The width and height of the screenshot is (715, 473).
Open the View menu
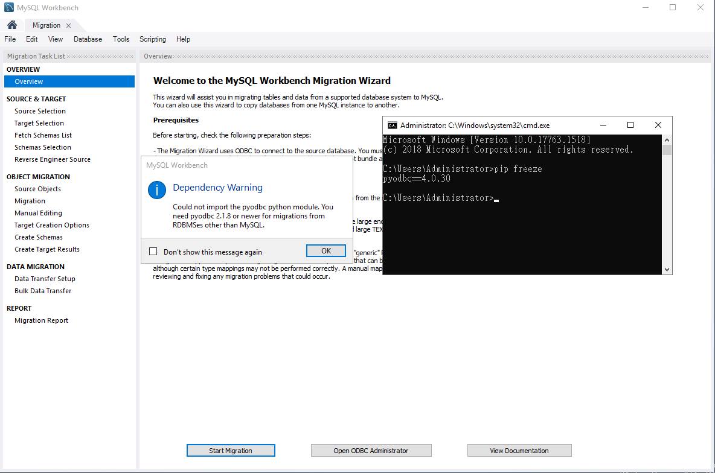pyautogui.click(x=56, y=39)
